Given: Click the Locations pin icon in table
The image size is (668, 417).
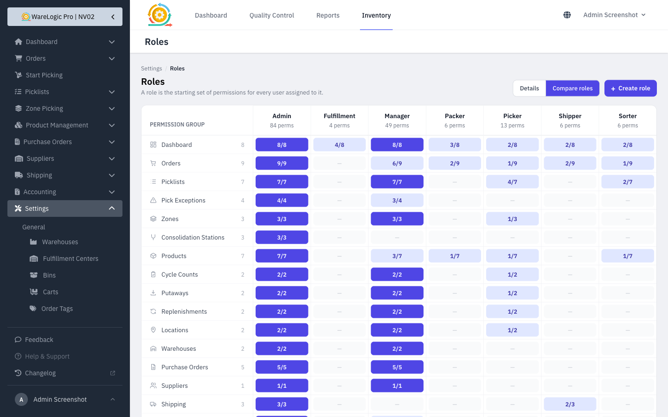Looking at the screenshot, I should [153, 330].
